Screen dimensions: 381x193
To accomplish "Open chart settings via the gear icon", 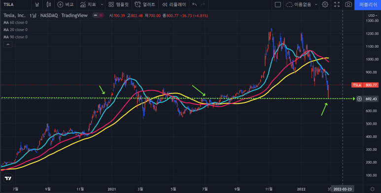I will click(325, 4).
